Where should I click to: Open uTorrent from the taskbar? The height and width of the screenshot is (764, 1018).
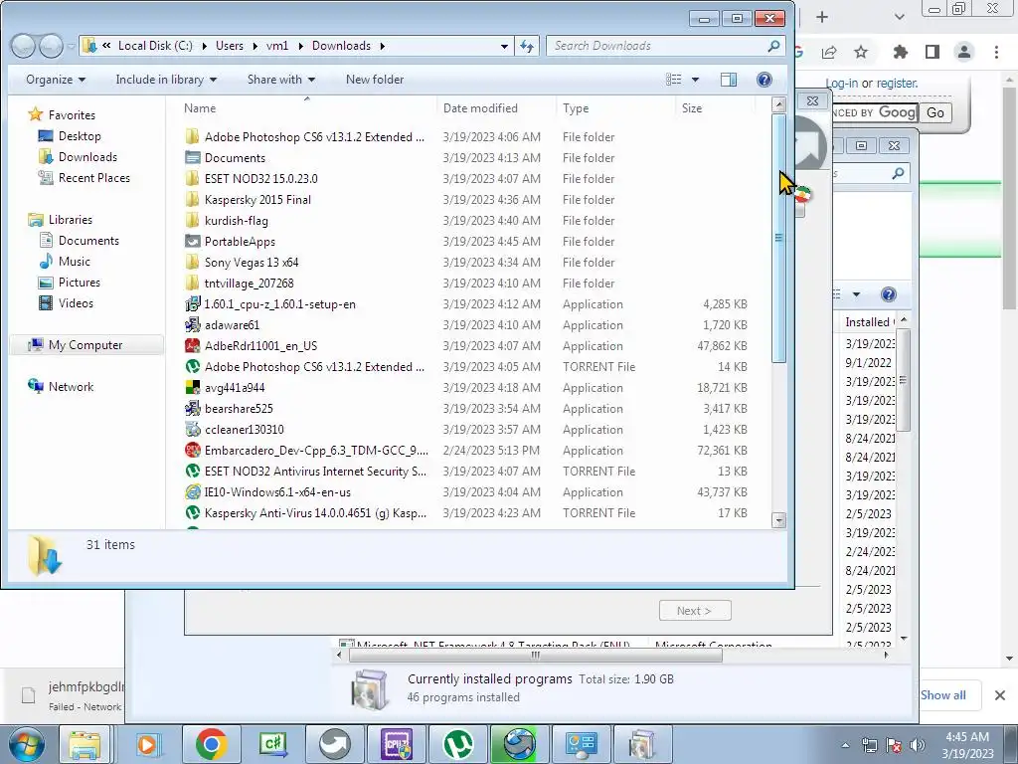pyautogui.click(x=457, y=744)
